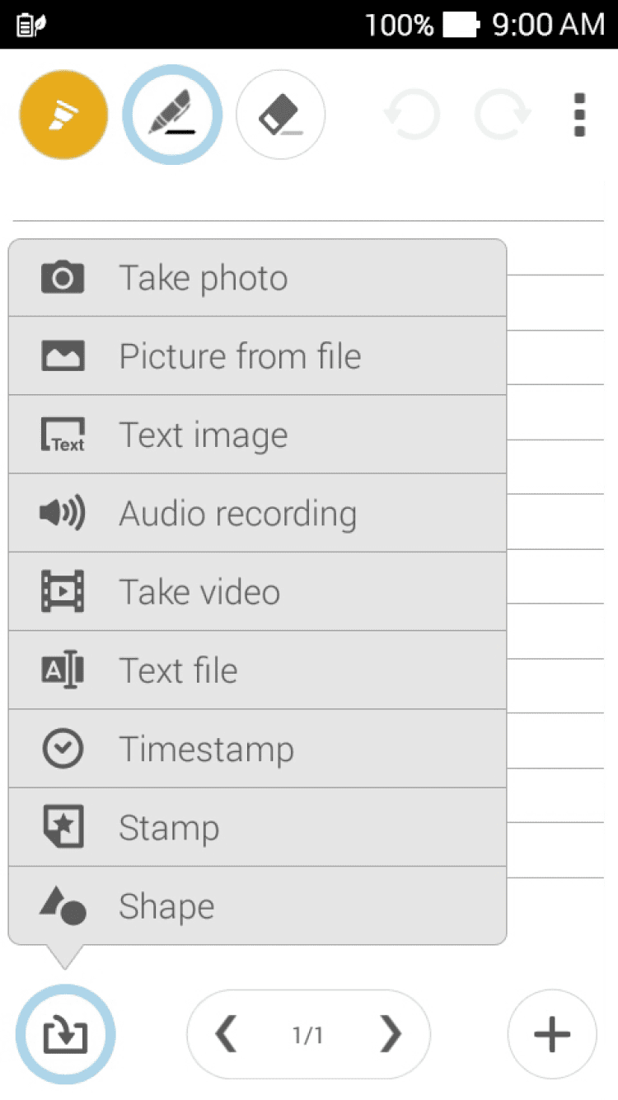Select the yellow highlighter tool
The width and height of the screenshot is (618, 1100).
tap(63, 115)
